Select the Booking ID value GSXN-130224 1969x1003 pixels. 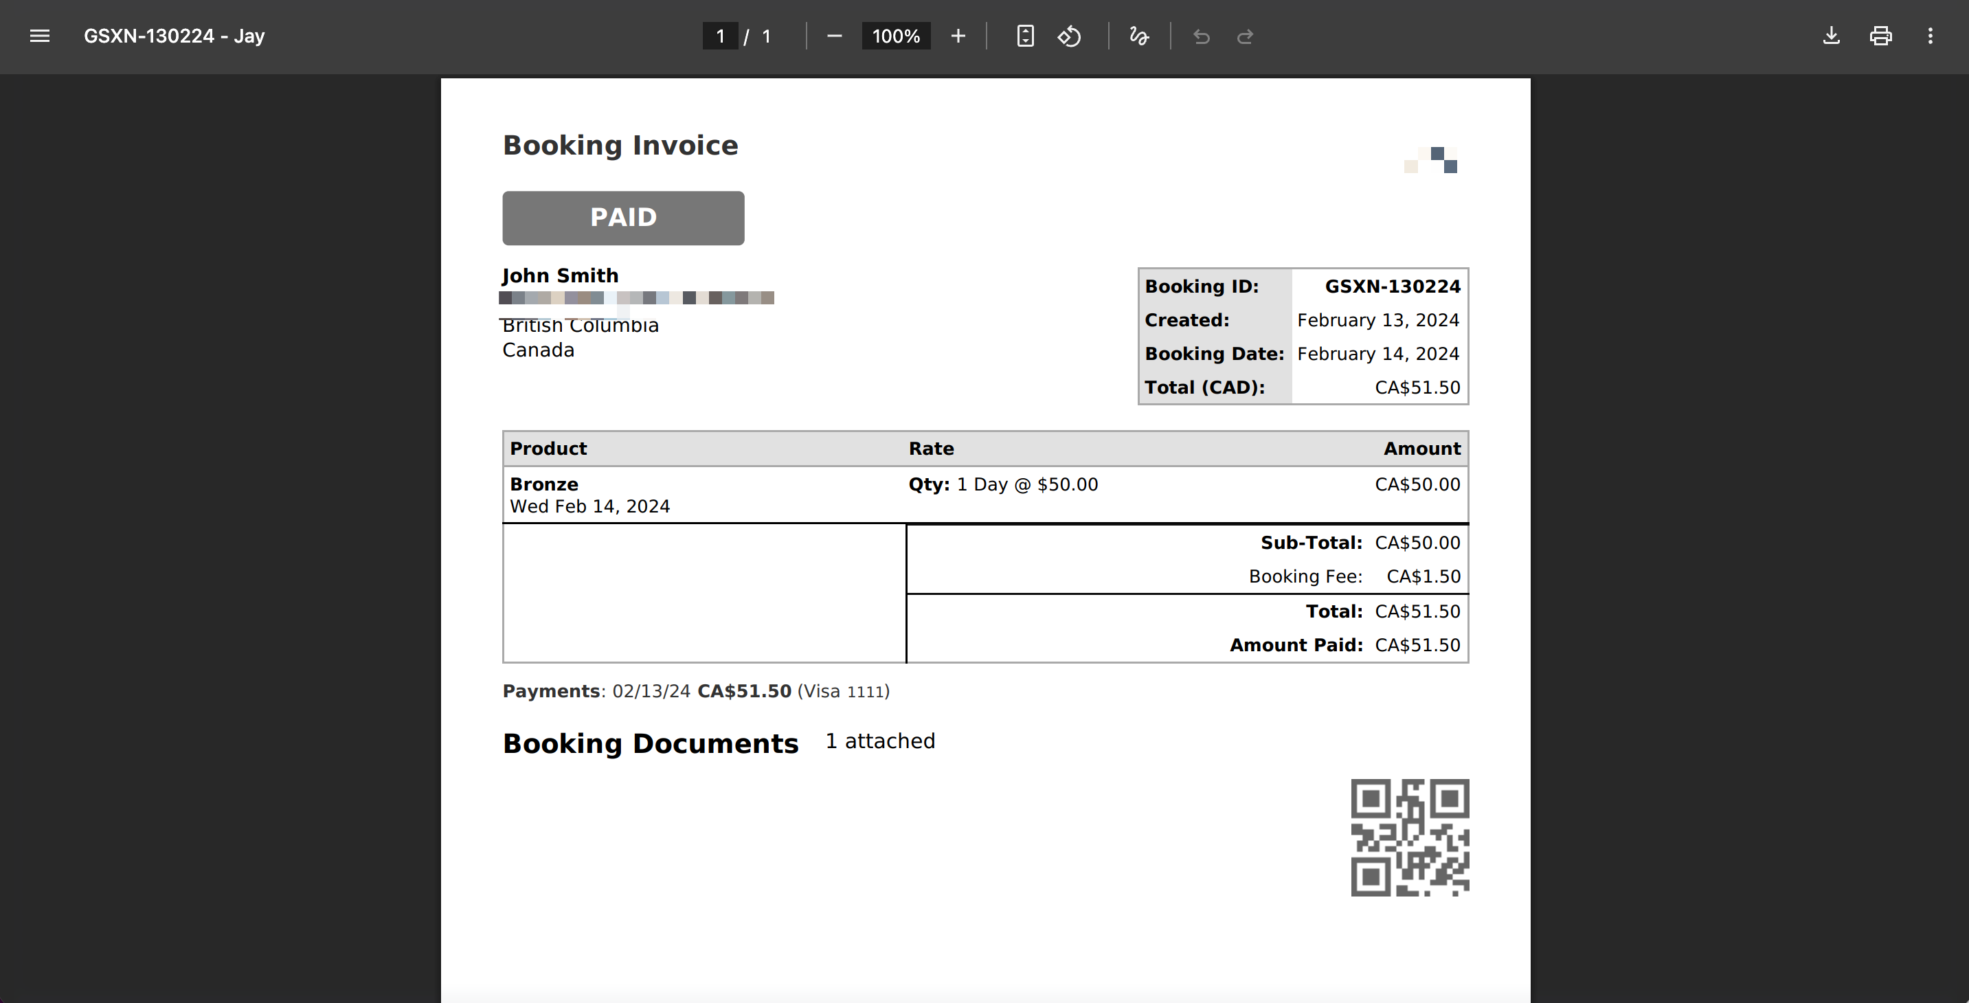(1392, 286)
